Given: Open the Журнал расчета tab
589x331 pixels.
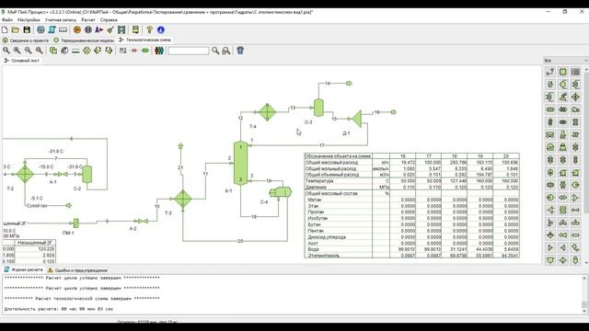Looking at the screenshot, I should (23, 269).
